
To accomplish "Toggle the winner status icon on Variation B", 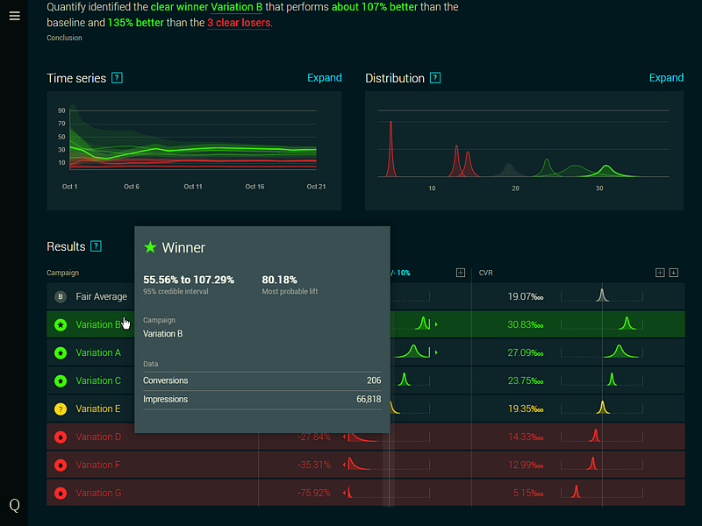I will [x=60, y=324].
